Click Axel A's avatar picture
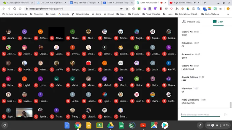The height and width of the screenshot is (130, 232). click(x=8, y=47)
